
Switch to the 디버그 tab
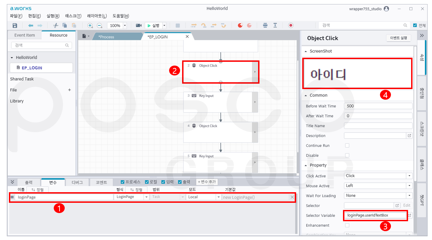click(x=77, y=182)
